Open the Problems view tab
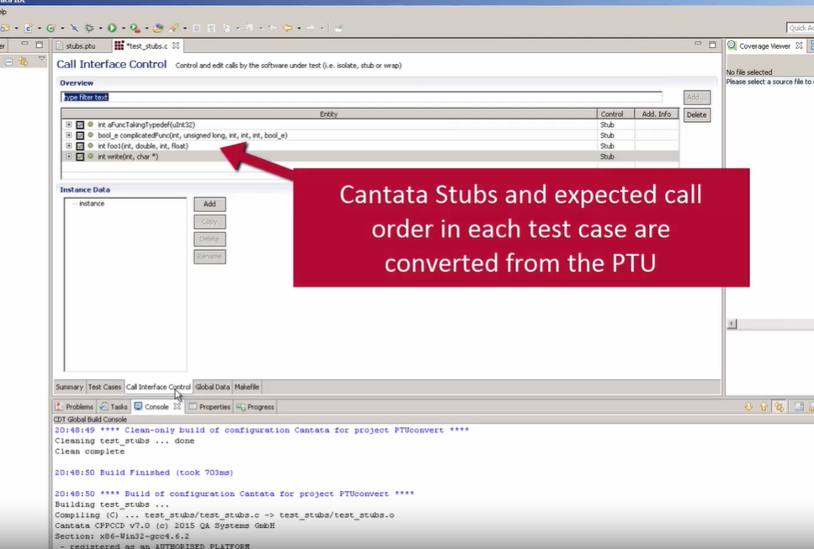 click(x=74, y=407)
